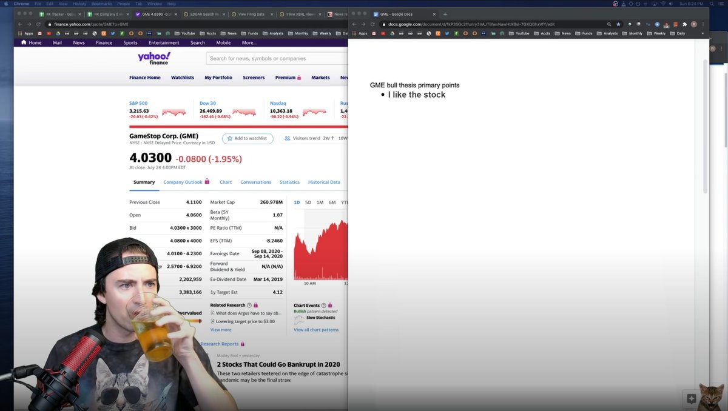Go back in the Google Docs browser window
The width and height of the screenshot is (728, 411).
tap(354, 24)
